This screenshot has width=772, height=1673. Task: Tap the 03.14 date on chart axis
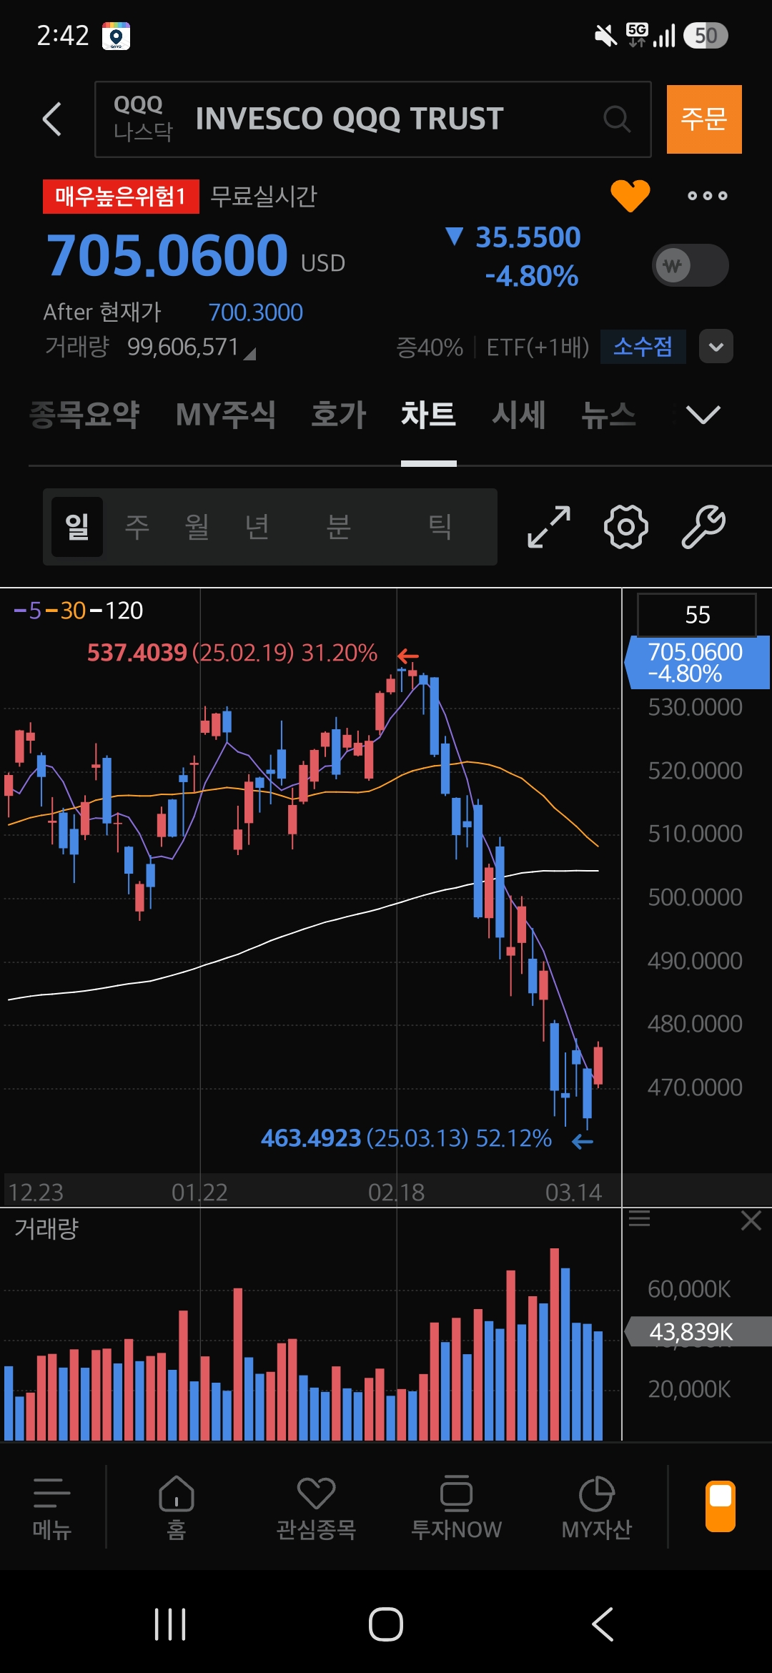573,1192
